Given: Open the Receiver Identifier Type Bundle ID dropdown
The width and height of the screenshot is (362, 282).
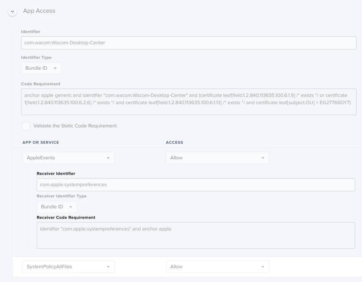Looking at the screenshot, I should 57,207.
